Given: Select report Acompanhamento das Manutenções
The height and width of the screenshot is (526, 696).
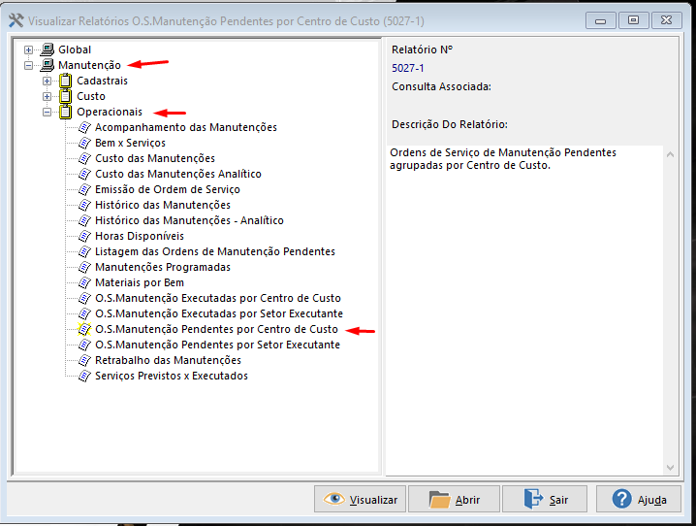Looking at the screenshot, I should point(186,127).
